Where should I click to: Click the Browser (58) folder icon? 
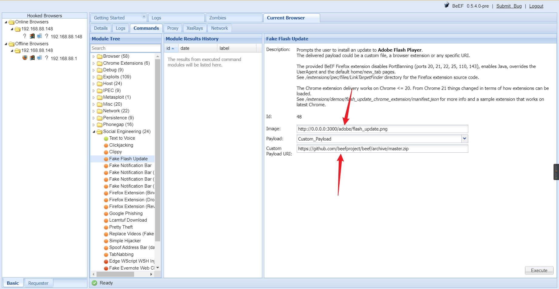(x=100, y=56)
